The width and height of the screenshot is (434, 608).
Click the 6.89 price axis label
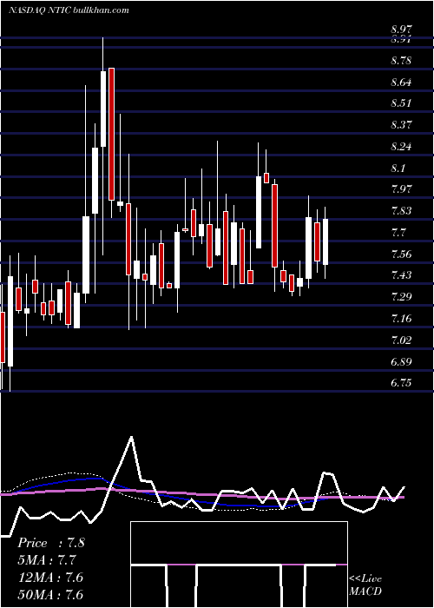(401, 362)
